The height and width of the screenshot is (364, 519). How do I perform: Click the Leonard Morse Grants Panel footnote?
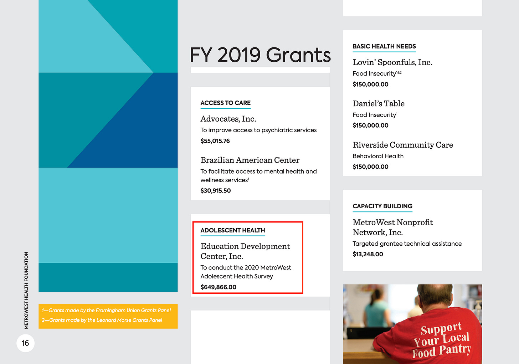[x=102, y=320]
